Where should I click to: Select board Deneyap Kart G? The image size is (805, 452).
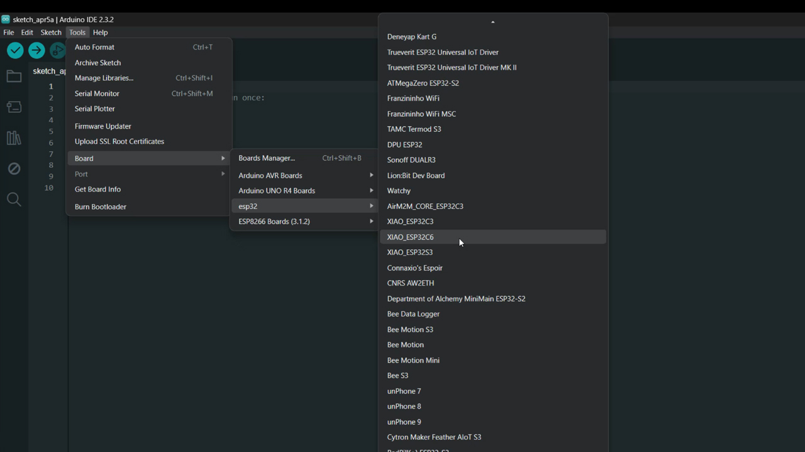[x=493, y=37]
